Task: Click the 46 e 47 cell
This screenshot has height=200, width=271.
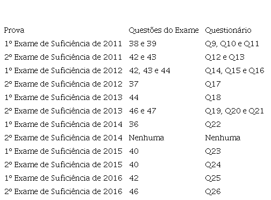Action: 142,111
